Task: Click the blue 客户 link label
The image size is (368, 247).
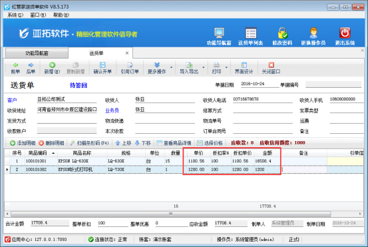Action: (x=12, y=101)
